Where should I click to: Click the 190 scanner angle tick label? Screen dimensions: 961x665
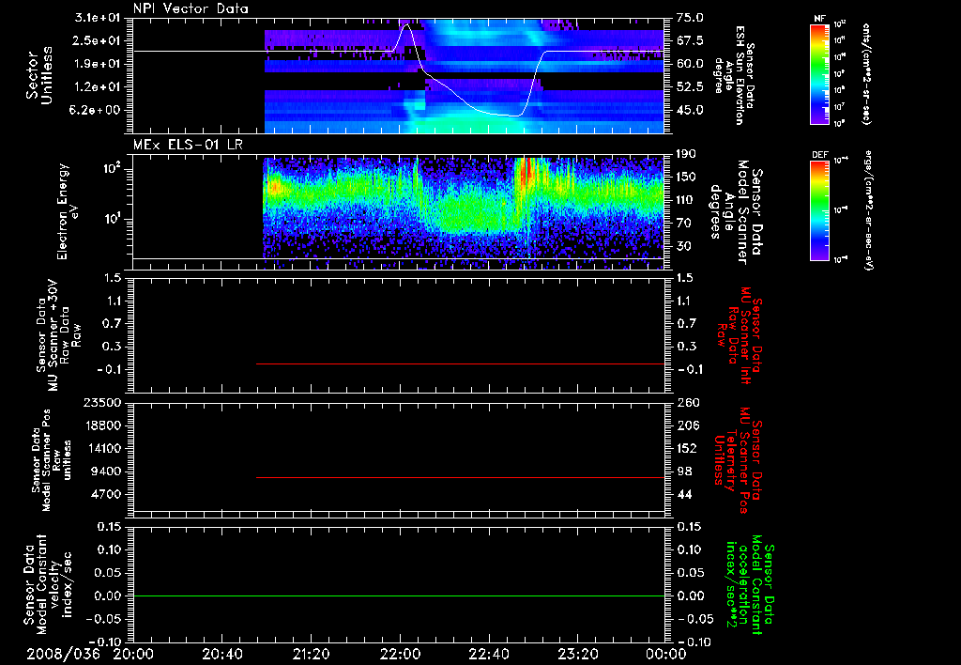click(x=686, y=154)
